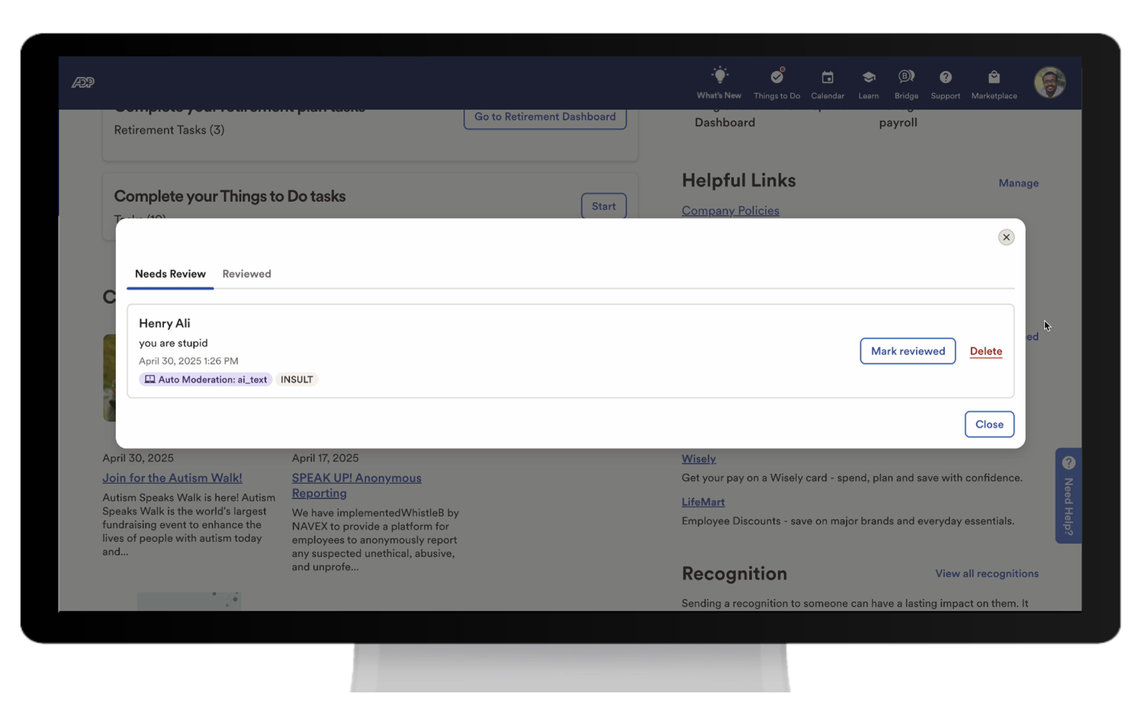The image size is (1144, 708).
Task: Click the Auto Moderation ai_text badge
Action: [x=205, y=380]
